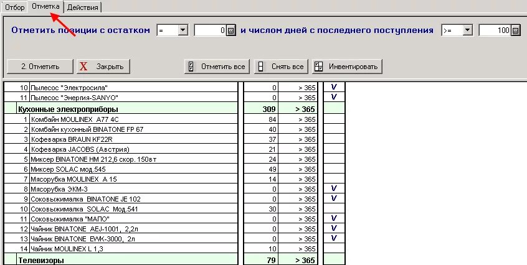Click the Снять все button
Screen dimensions: 527x265
point(281,67)
